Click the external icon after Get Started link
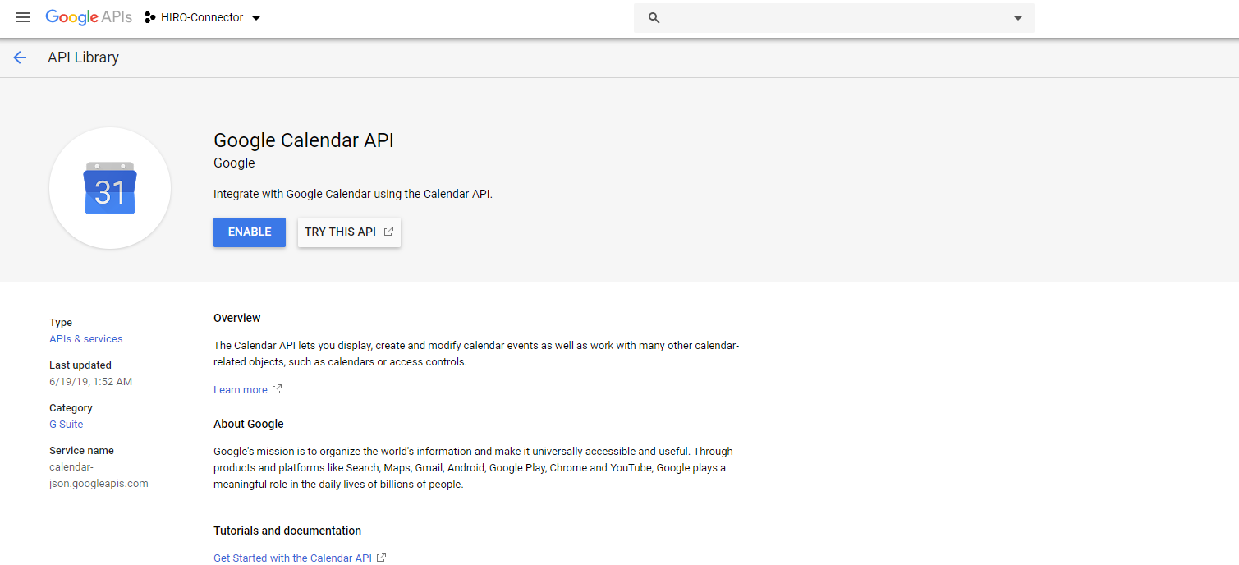 click(x=381, y=558)
